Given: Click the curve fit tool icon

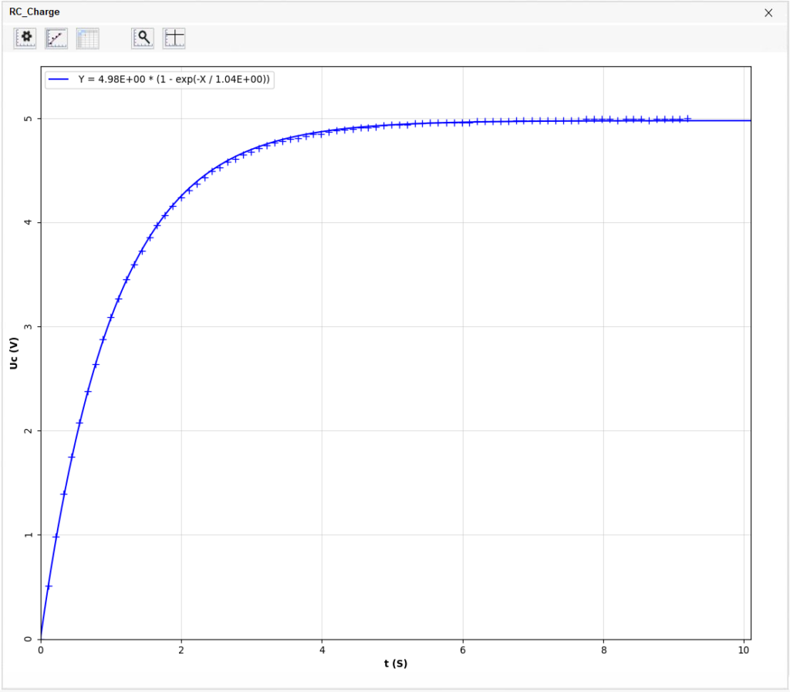Looking at the screenshot, I should coord(56,38).
